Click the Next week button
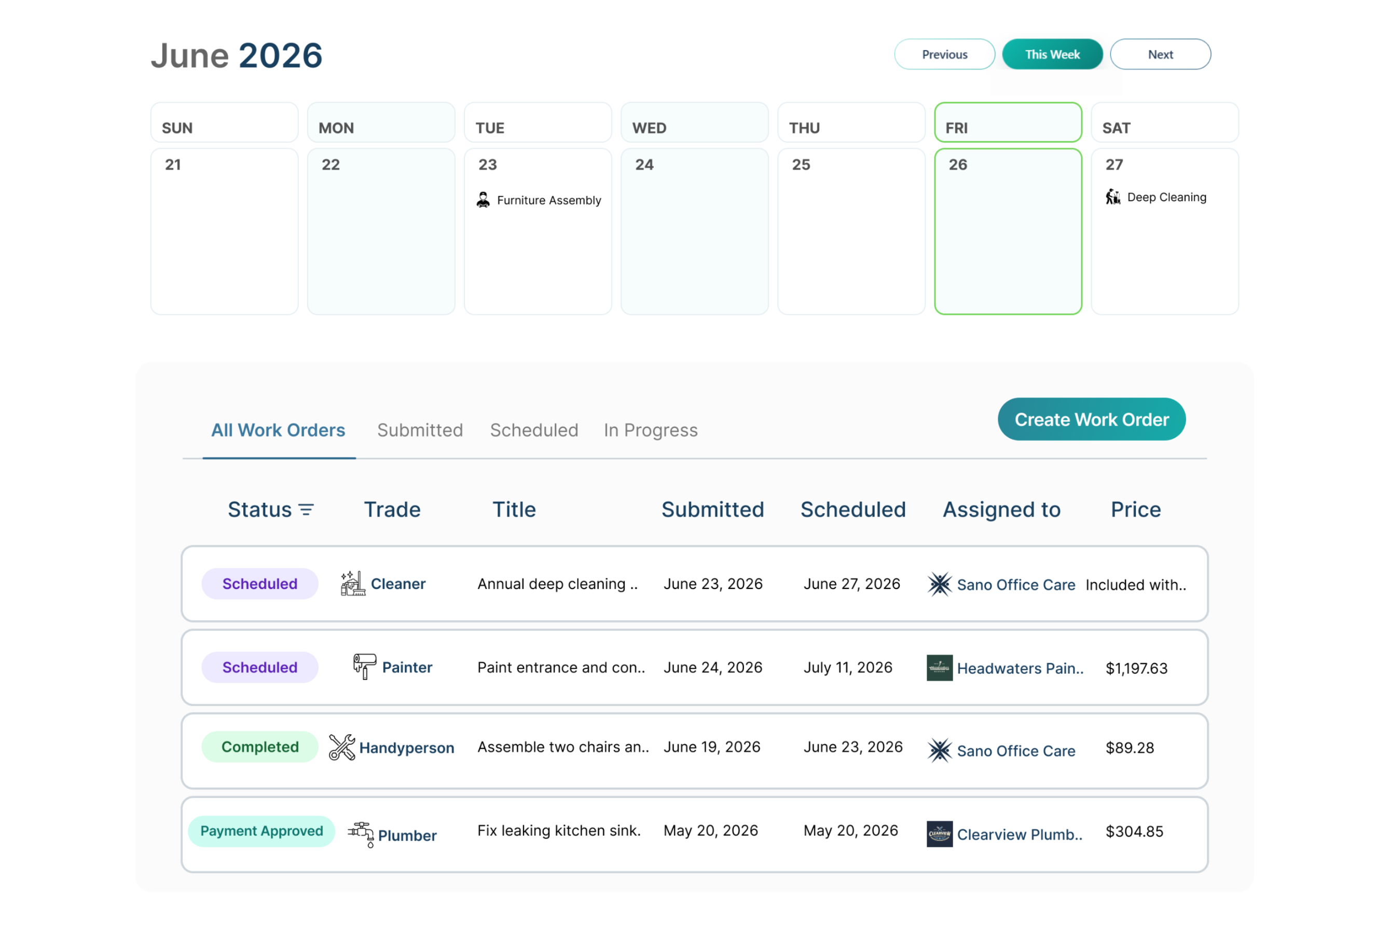Viewport: 1390px width, 934px height. 1160,54
